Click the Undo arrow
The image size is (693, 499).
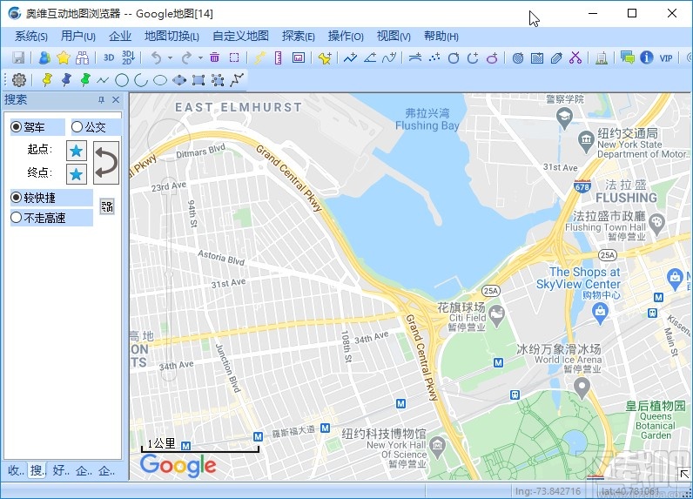pyautogui.click(x=157, y=57)
